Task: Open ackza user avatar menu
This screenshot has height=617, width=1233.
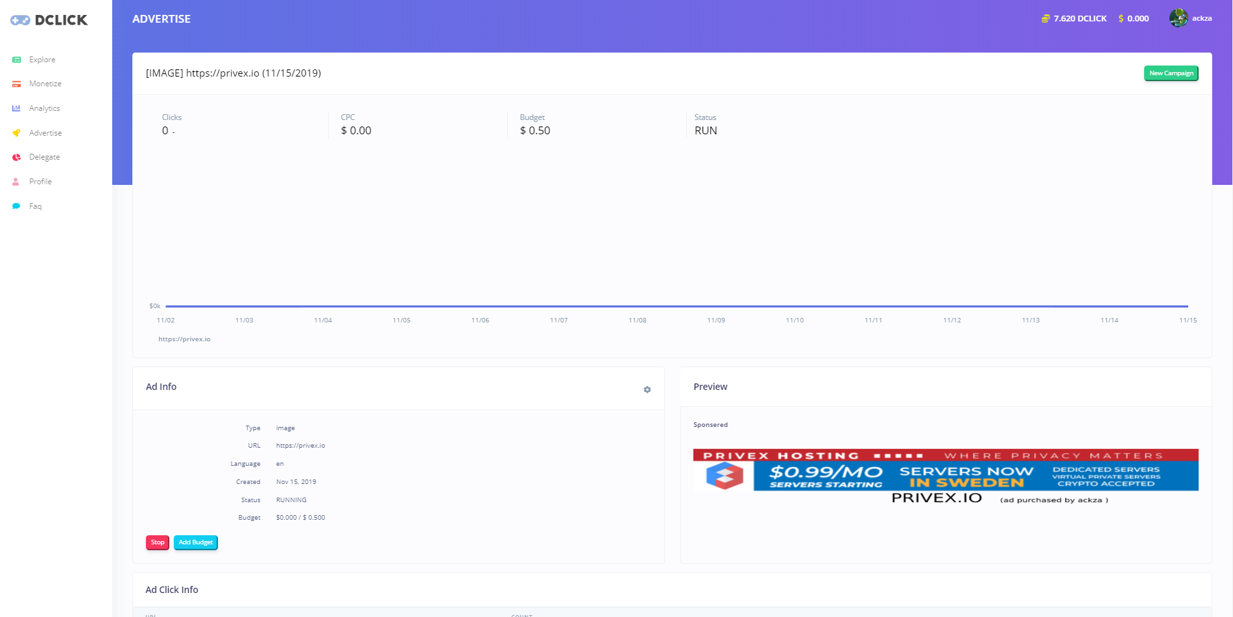Action: [1178, 18]
